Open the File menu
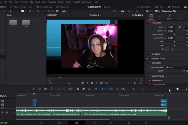Image resolution: width=188 pixels, height=125 pixels. 5,2
